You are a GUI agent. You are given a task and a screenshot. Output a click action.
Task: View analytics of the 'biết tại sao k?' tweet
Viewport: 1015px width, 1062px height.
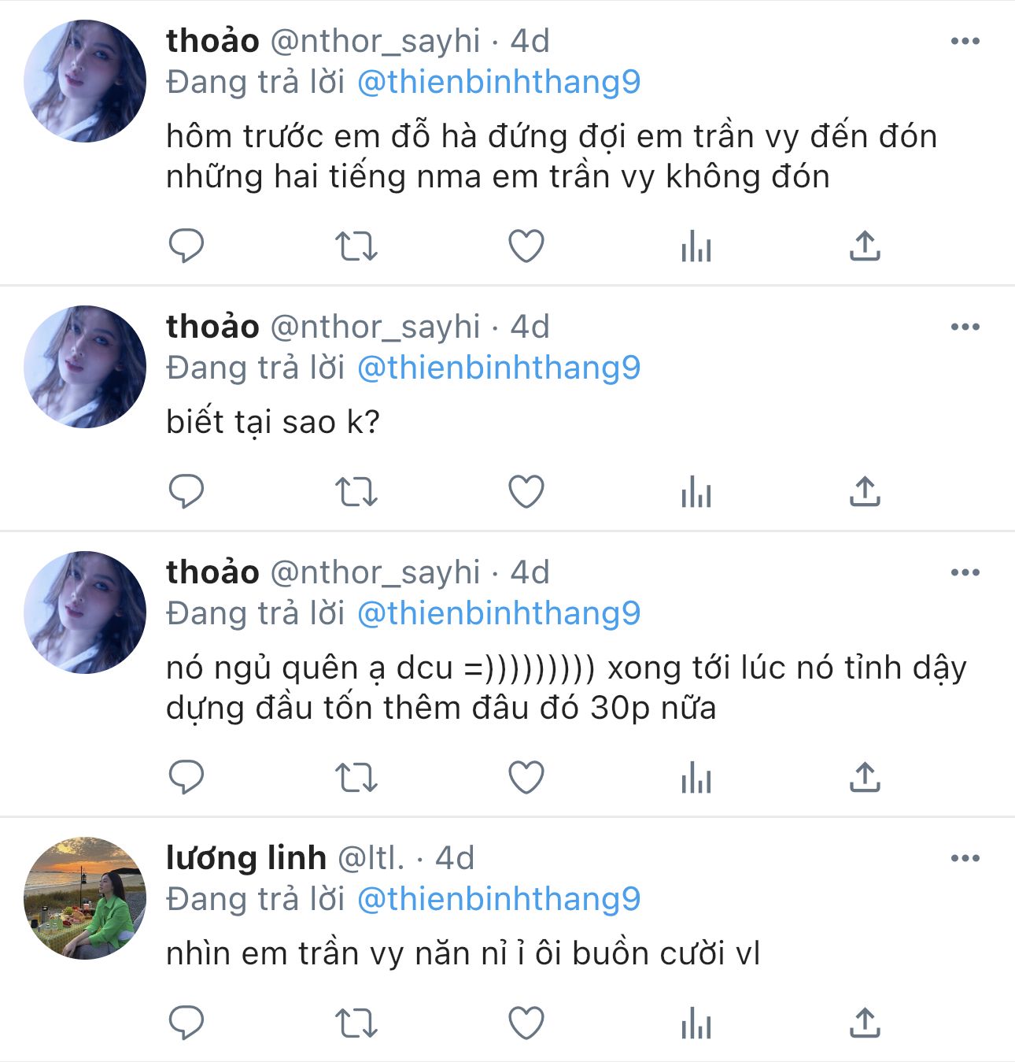[x=696, y=493]
